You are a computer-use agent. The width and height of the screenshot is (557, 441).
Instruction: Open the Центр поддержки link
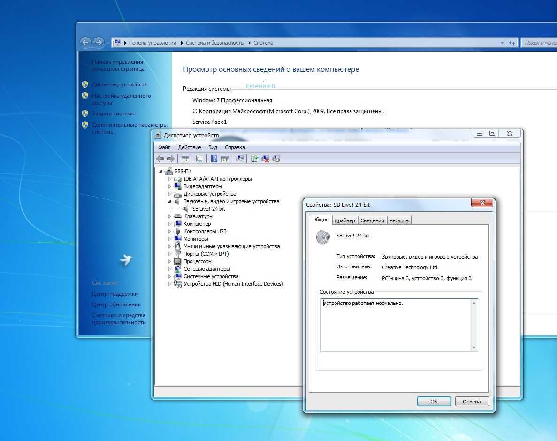115,294
